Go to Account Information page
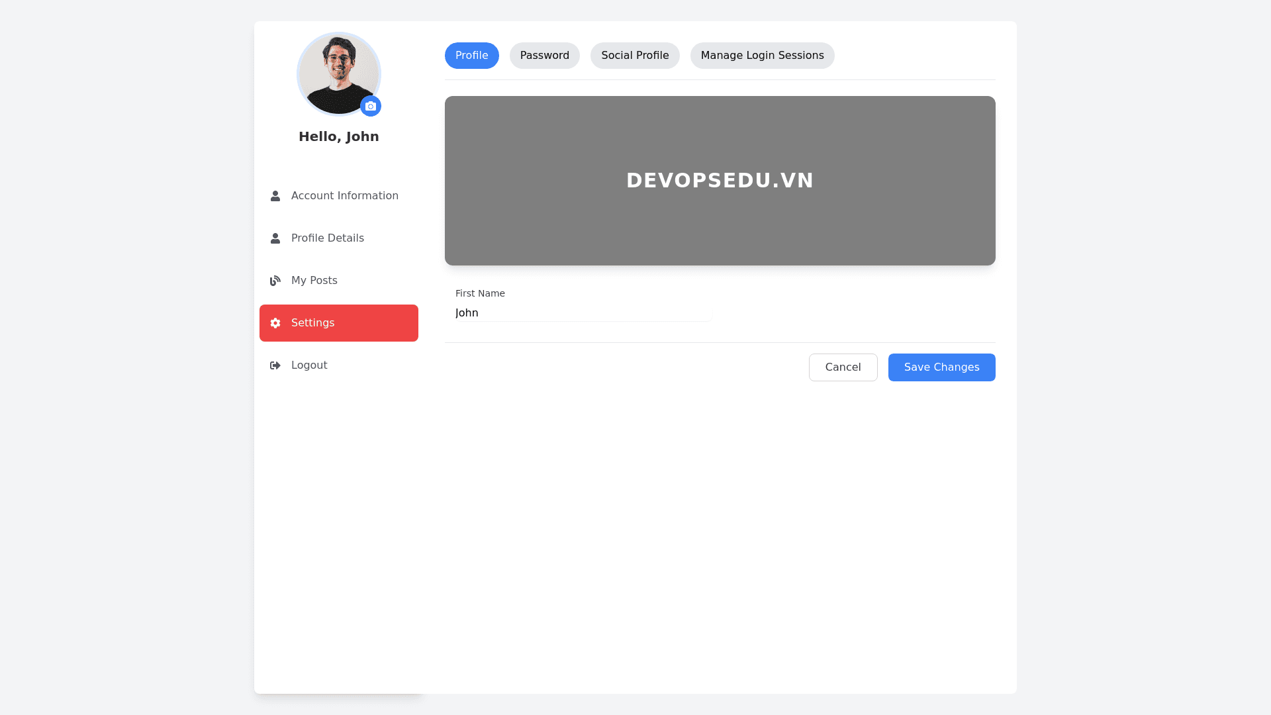Viewport: 1271px width, 715px height. 344,196
